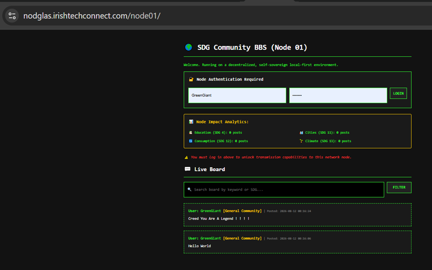Screen dimensions: 432x270
Task: Click the search board by keyword field
Action: tap(284, 190)
